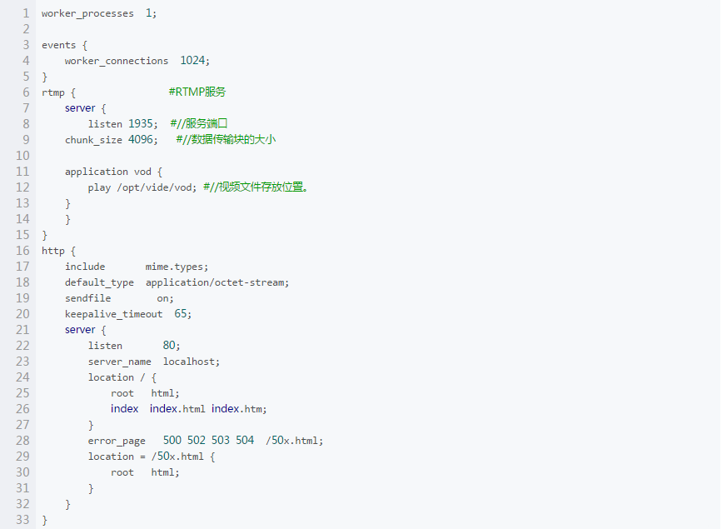Click server keyword on line 21
The width and height of the screenshot is (722, 529).
tap(80, 330)
